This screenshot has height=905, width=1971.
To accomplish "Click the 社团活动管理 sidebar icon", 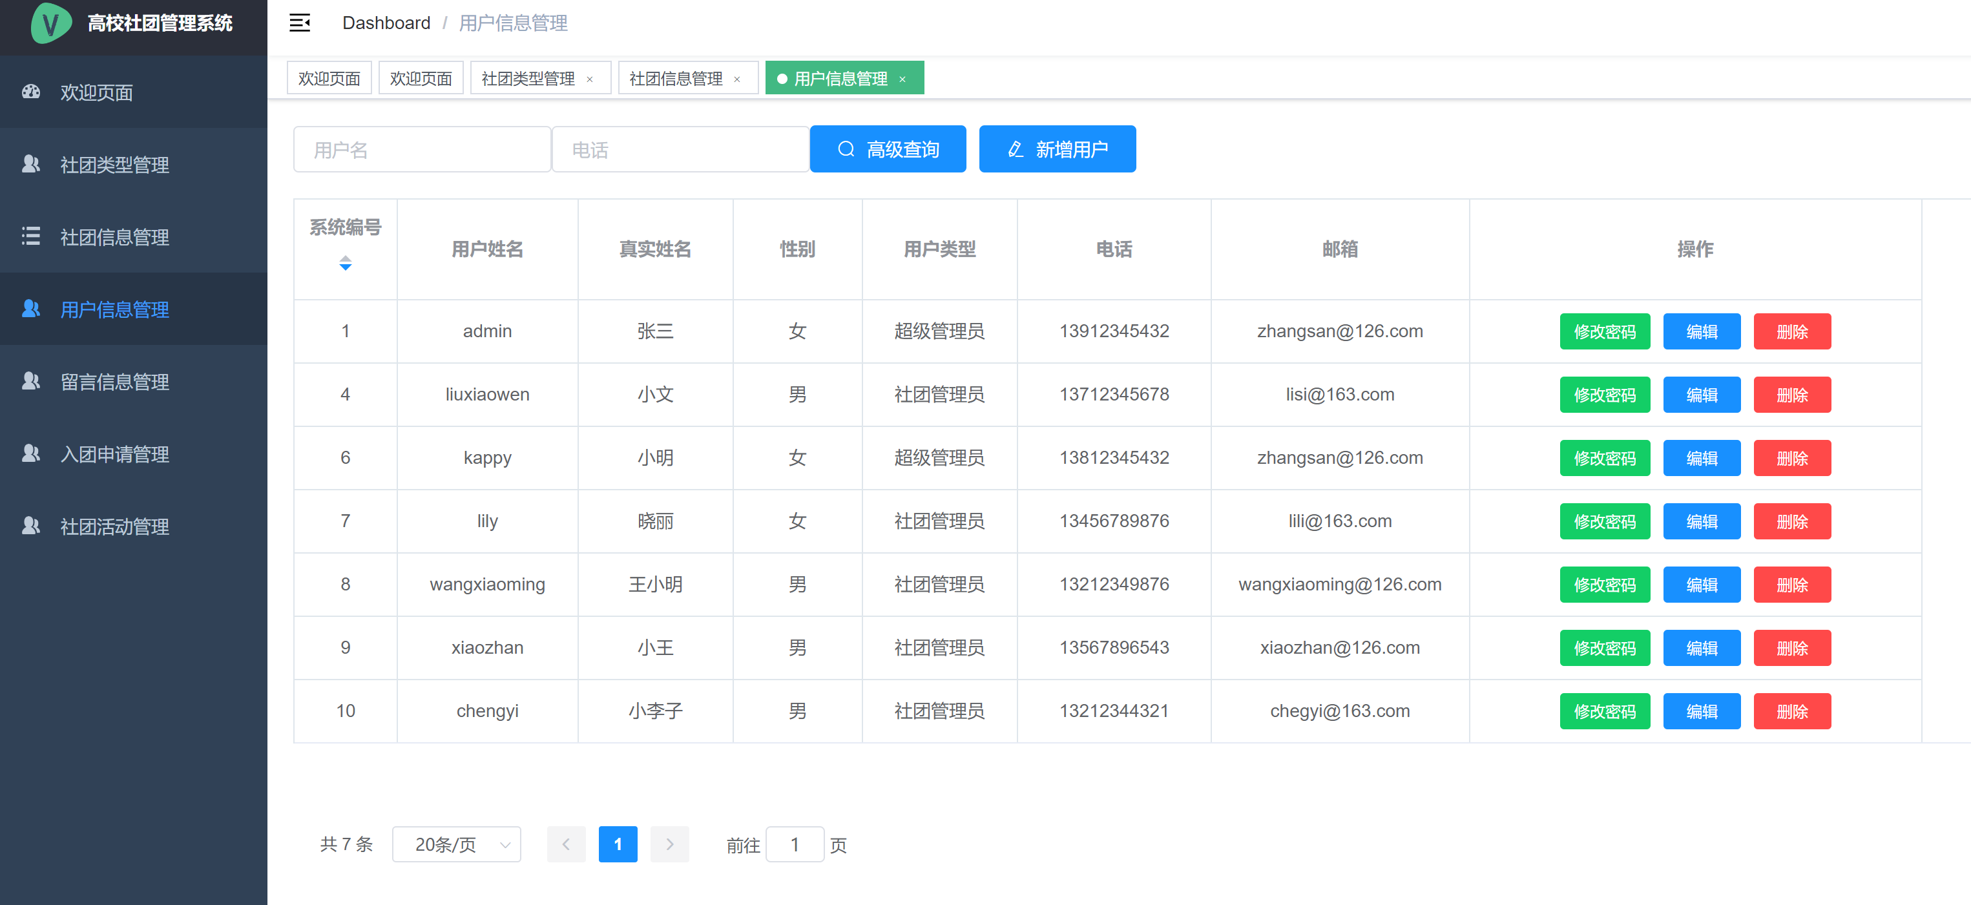I will (x=30, y=526).
